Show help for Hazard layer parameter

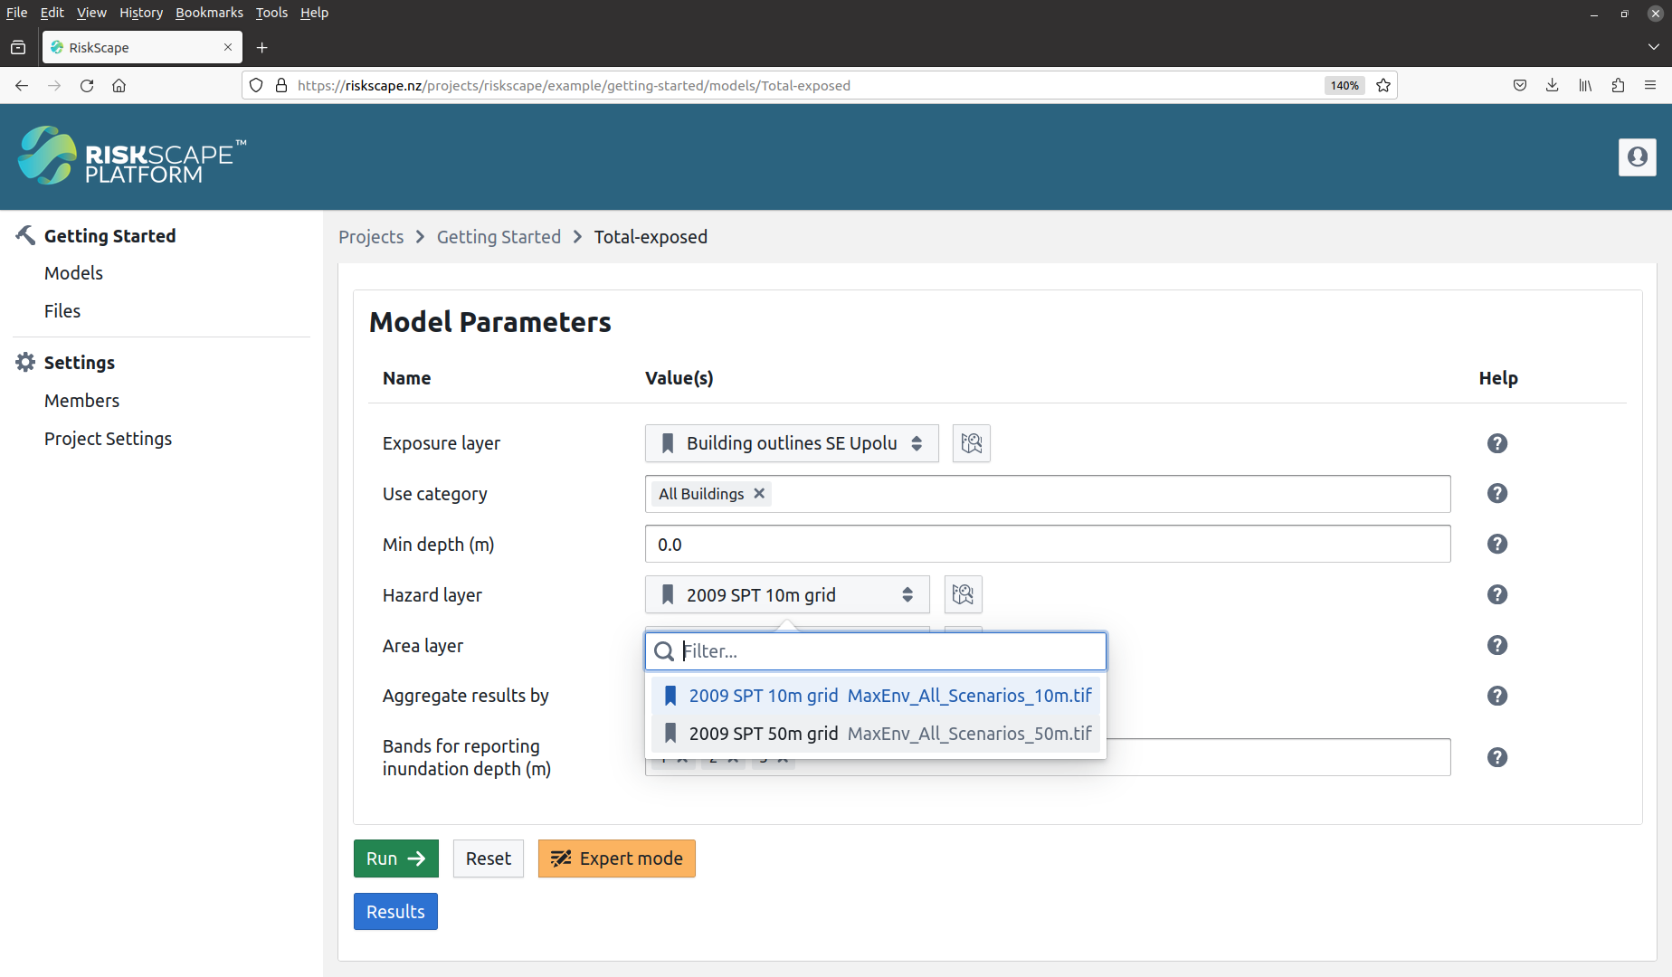click(x=1497, y=594)
